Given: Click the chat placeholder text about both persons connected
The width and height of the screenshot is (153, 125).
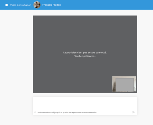Looking at the screenshot, I should click(67, 113).
